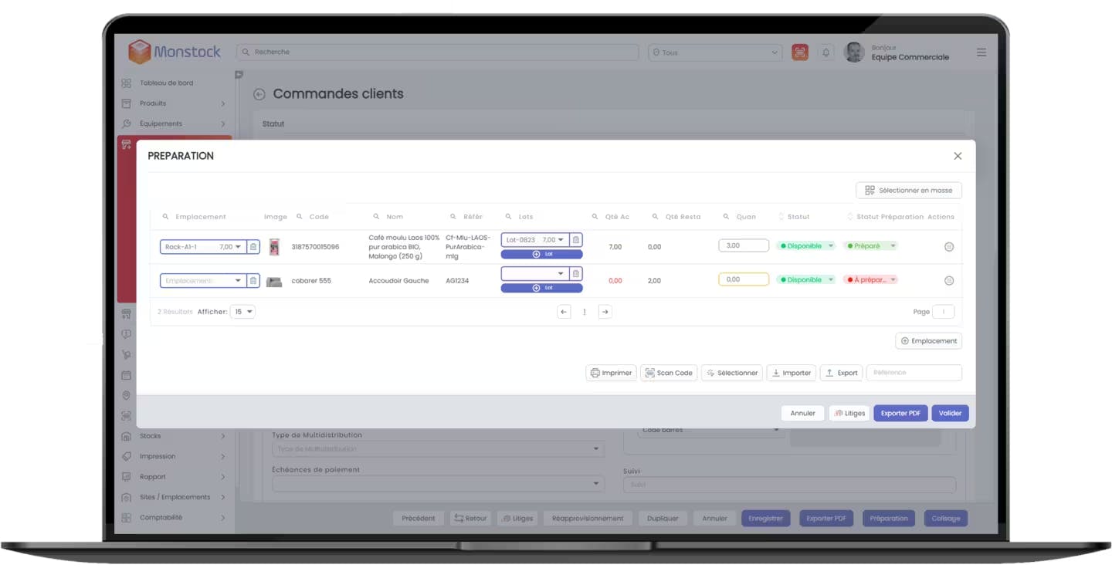
Task: Add a lot to the Accoudoir Gauche row
Action: tap(541, 288)
